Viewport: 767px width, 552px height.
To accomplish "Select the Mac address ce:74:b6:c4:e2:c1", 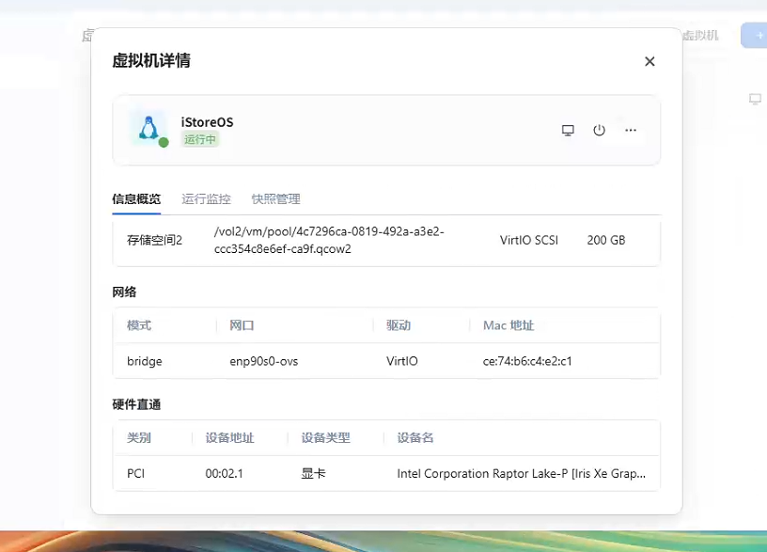I will point(527,361).
